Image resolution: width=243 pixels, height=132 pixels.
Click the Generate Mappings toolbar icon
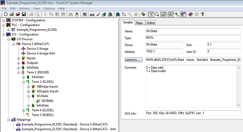92,15
